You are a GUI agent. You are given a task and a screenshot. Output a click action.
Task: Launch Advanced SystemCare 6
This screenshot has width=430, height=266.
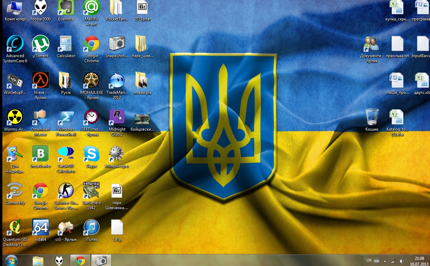pos(15,49)
